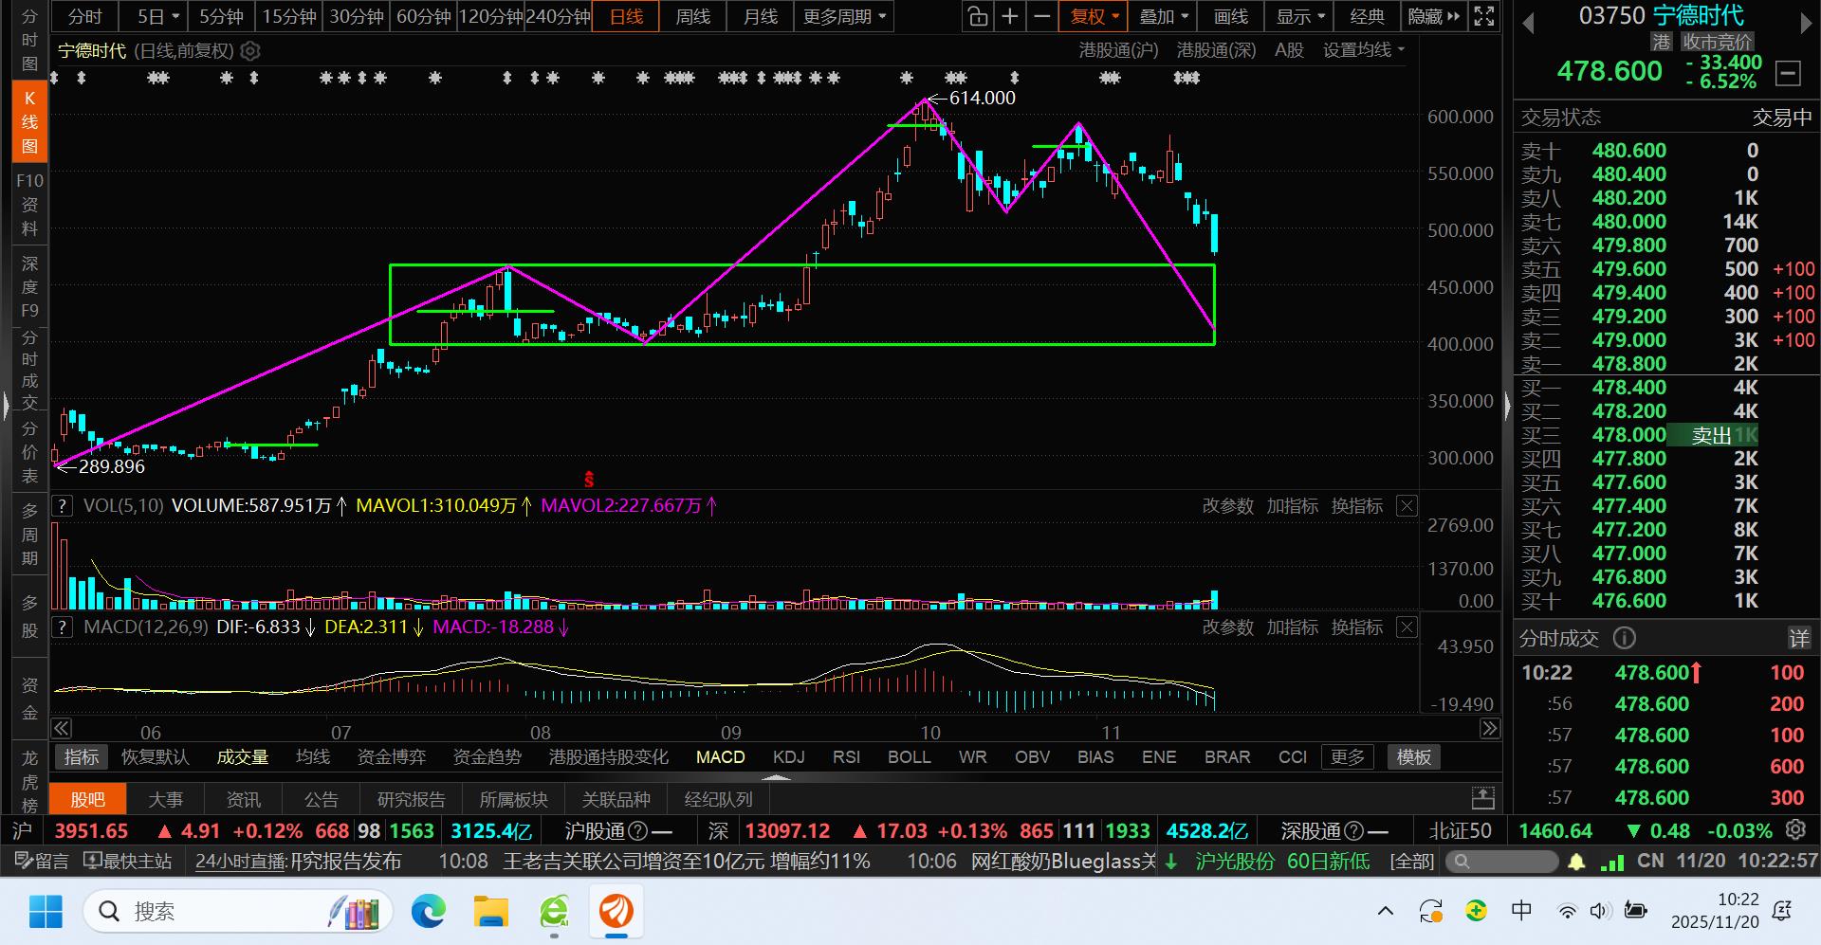Click the notification bell icon
1821x945 pixels.
tap(1576, 862)
